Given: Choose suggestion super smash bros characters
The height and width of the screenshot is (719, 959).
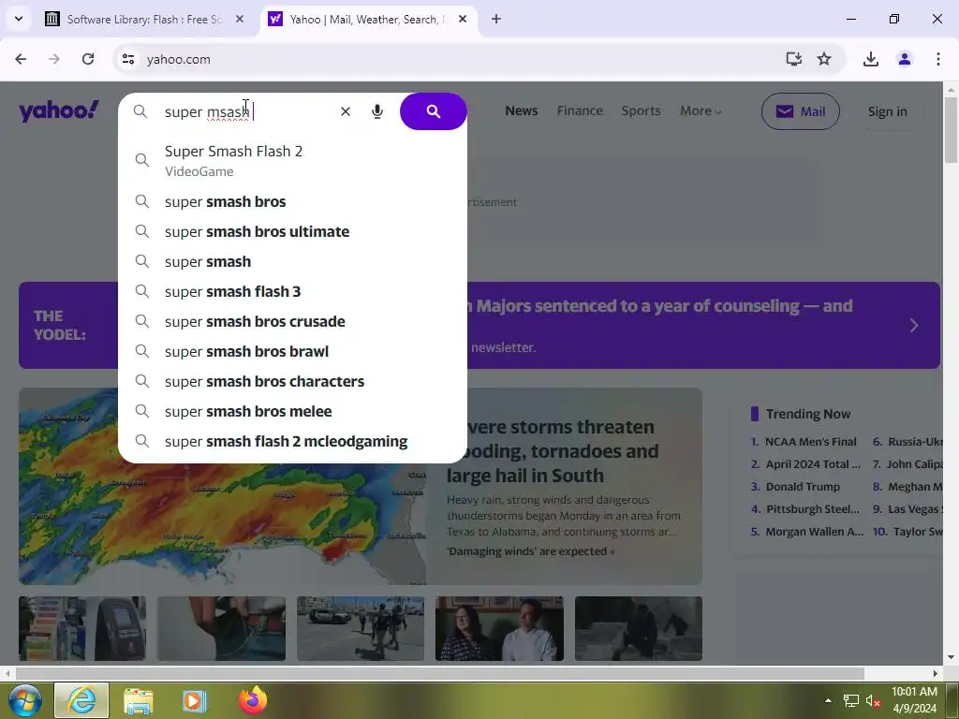Looking at the screenshot, I should click(292, 382).
